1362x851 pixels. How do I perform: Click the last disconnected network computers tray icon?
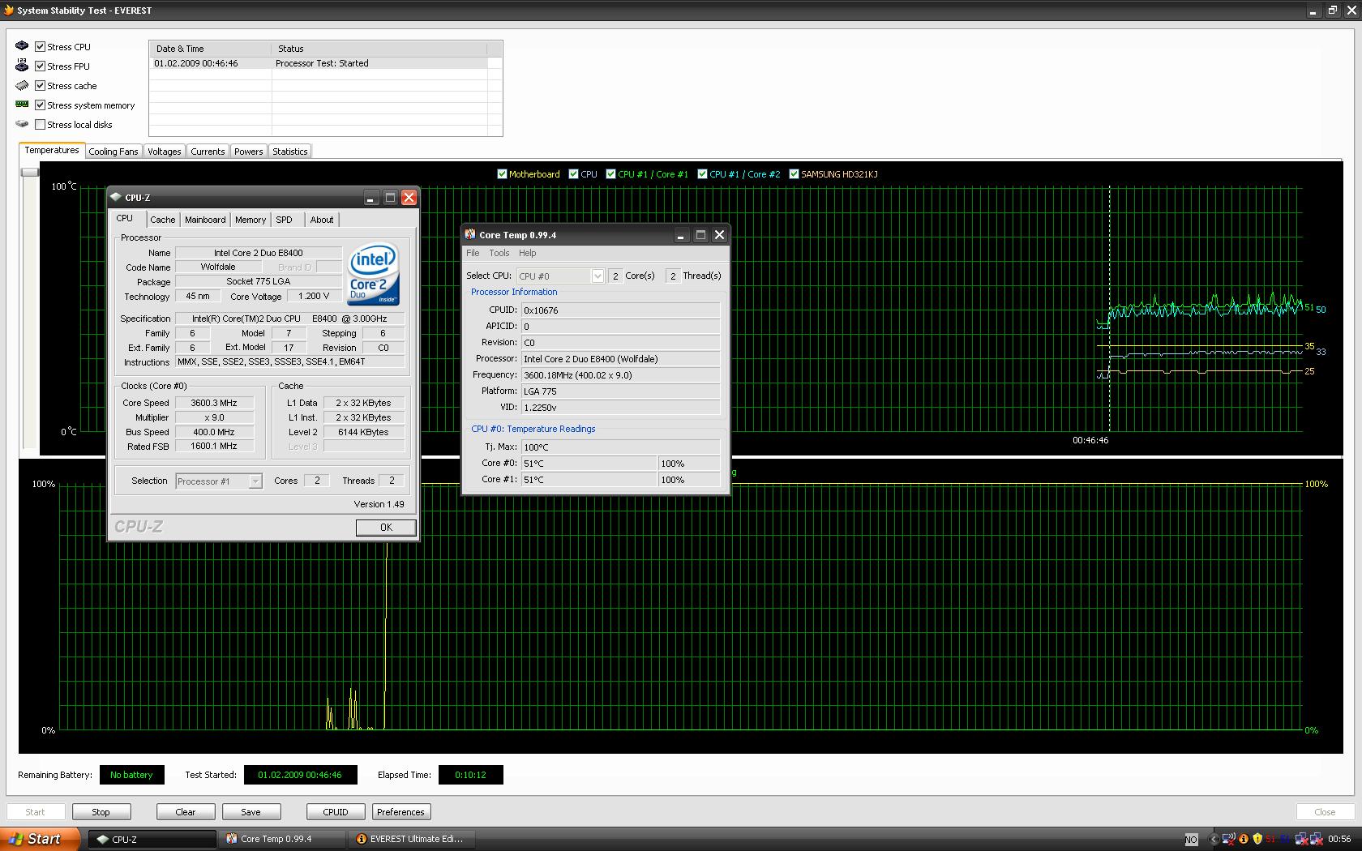1316,839
